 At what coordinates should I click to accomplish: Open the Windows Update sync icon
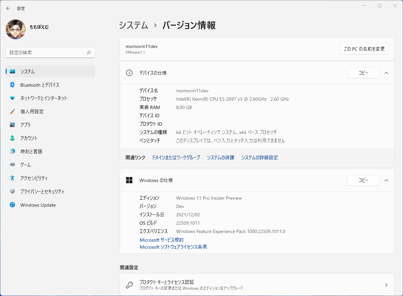point(12,205)
